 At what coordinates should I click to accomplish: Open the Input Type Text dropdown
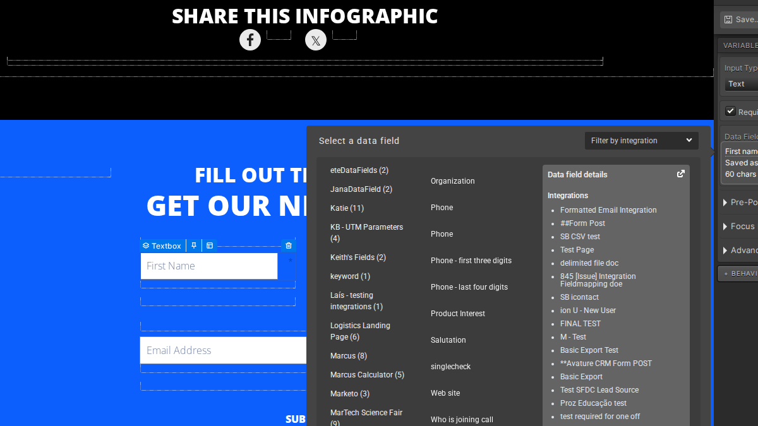[742, 84]
